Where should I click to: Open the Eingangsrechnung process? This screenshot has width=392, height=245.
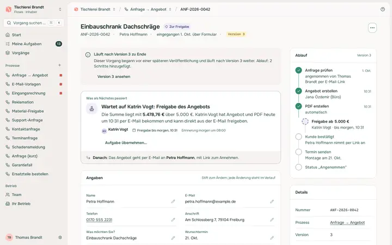34,93
